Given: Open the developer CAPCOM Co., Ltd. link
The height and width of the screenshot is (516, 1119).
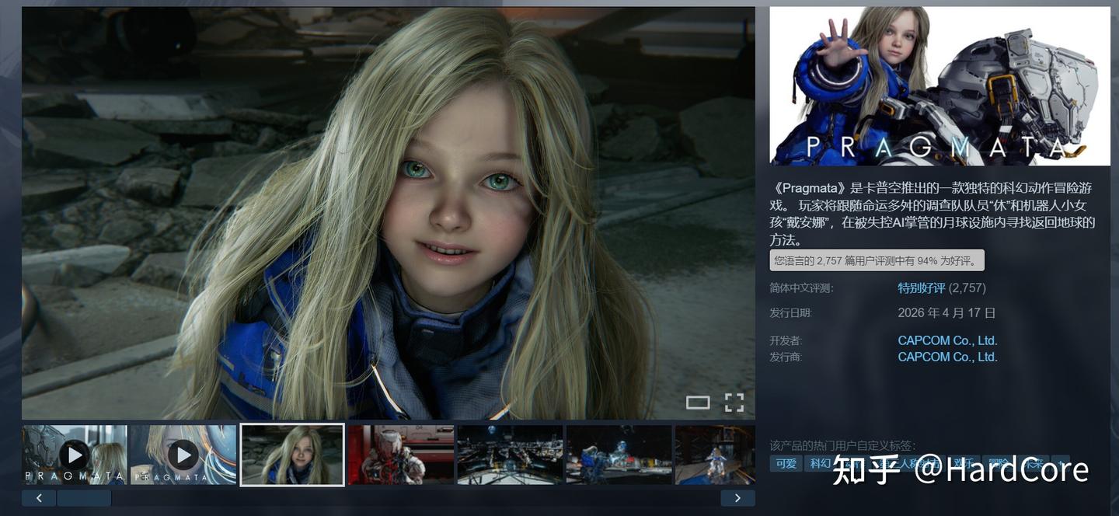Looking at the screenshot, I should click(x=947, y=340).
